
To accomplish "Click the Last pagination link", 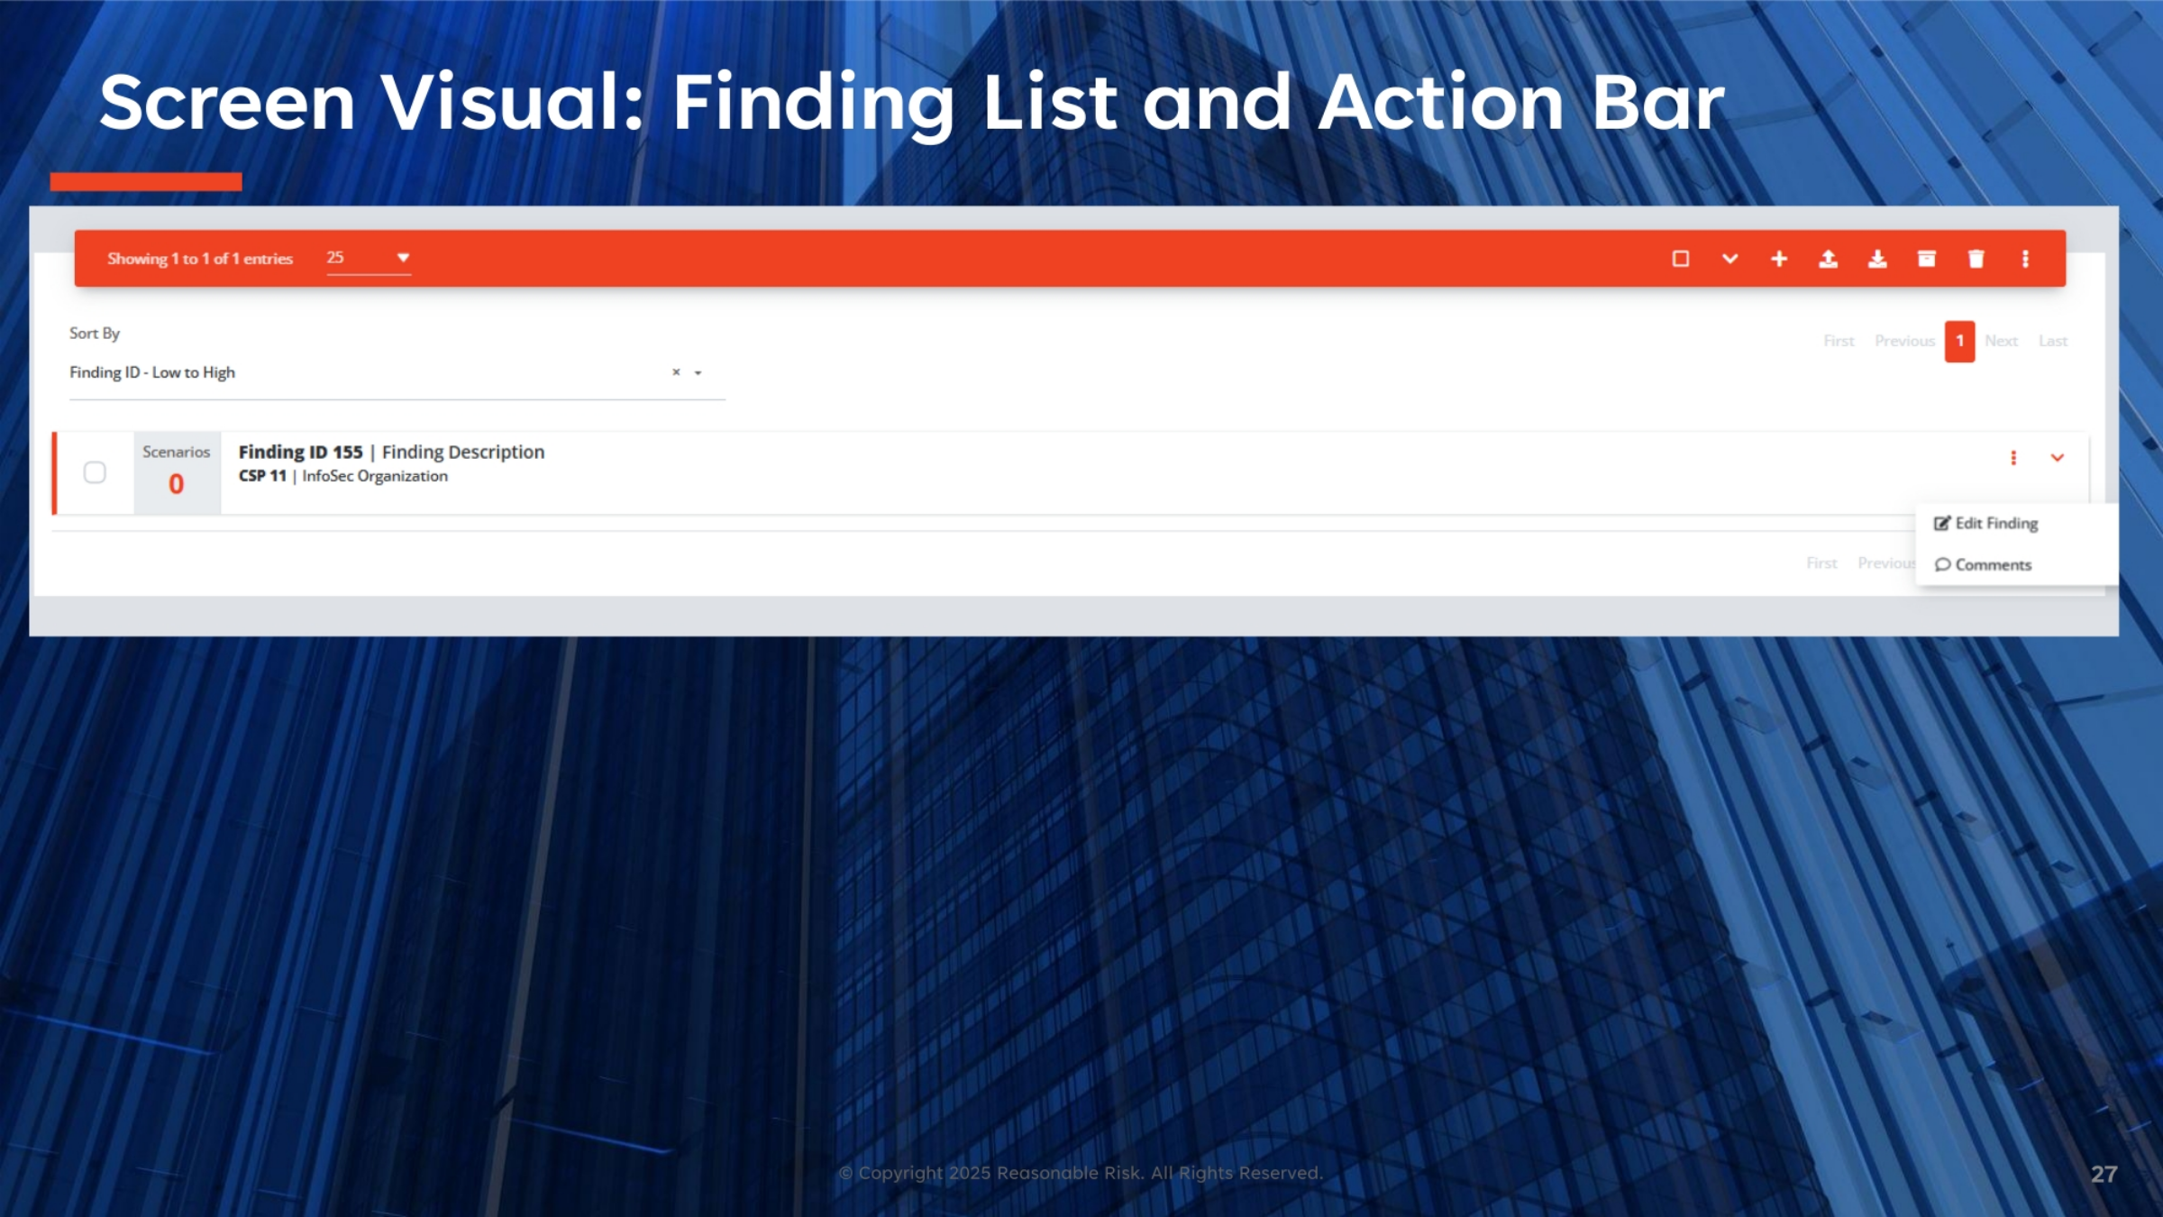I will (2053, 341).
